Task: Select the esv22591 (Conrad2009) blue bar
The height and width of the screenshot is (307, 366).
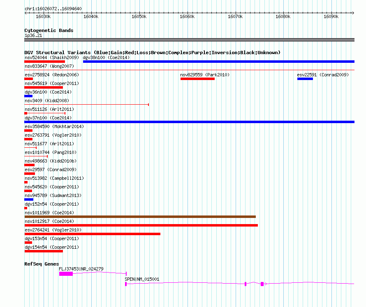Action: tap(305, 79)
